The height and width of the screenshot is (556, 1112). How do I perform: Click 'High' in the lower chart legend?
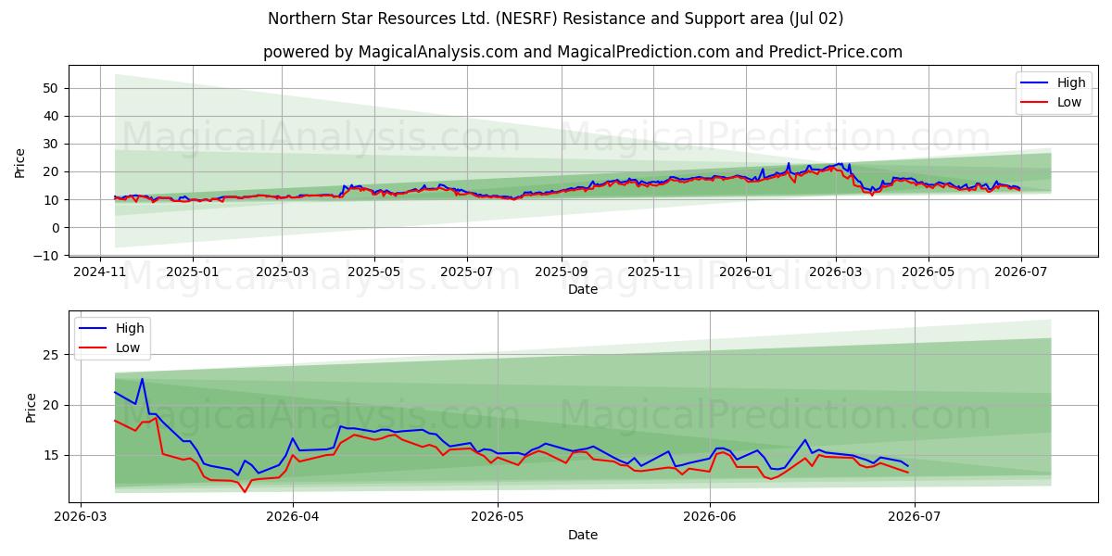pos(131,328)
